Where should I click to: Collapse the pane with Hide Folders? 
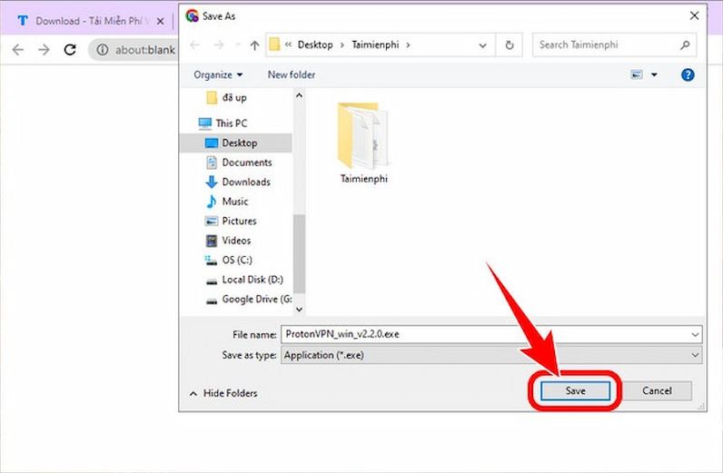click(x=223, y=393)
